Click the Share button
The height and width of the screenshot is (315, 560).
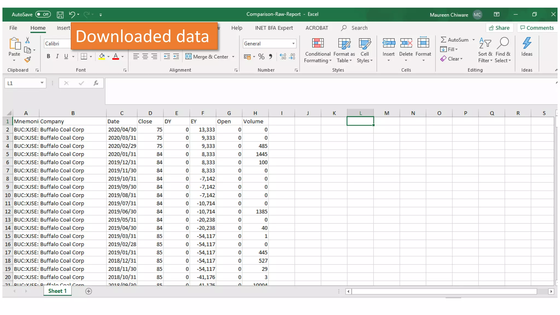point(499,28)
